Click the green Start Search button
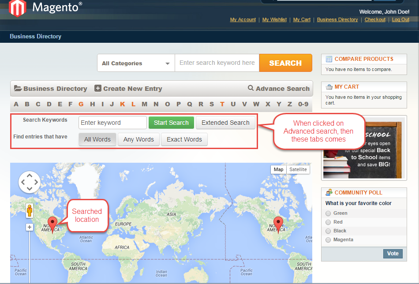Image resolution: width=419 pixels, height=284 pixels. (x=171, y=123)
